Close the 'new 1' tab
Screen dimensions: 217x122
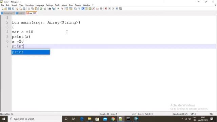point(35,13)
